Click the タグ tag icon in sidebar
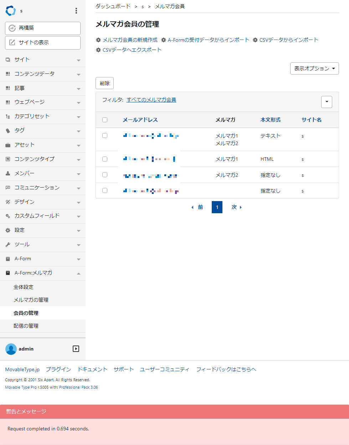Image resolution: width=349 pixels, height=445 pixels. 8,131
